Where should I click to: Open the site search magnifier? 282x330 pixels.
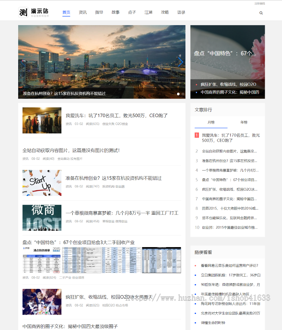click(261, 13)
